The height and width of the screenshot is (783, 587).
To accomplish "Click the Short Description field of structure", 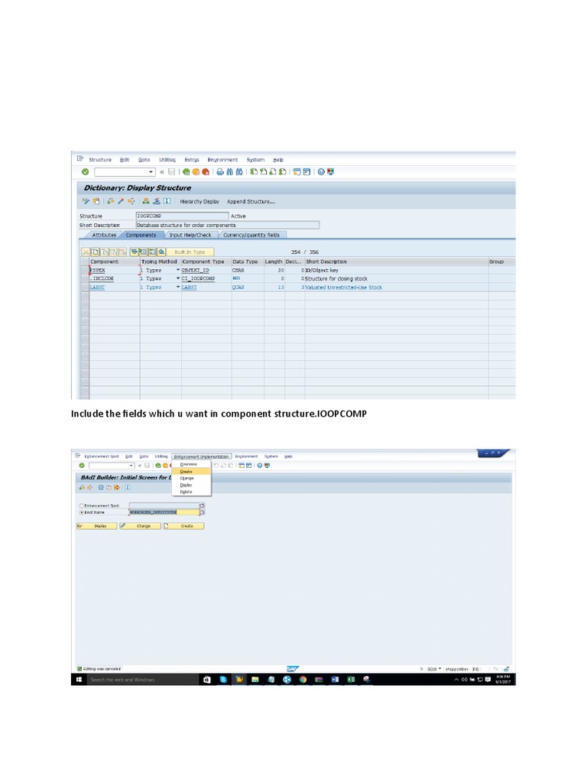I will coord(228,226).
